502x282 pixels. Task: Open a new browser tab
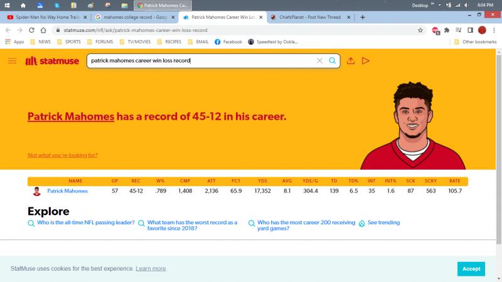[363, 18]
